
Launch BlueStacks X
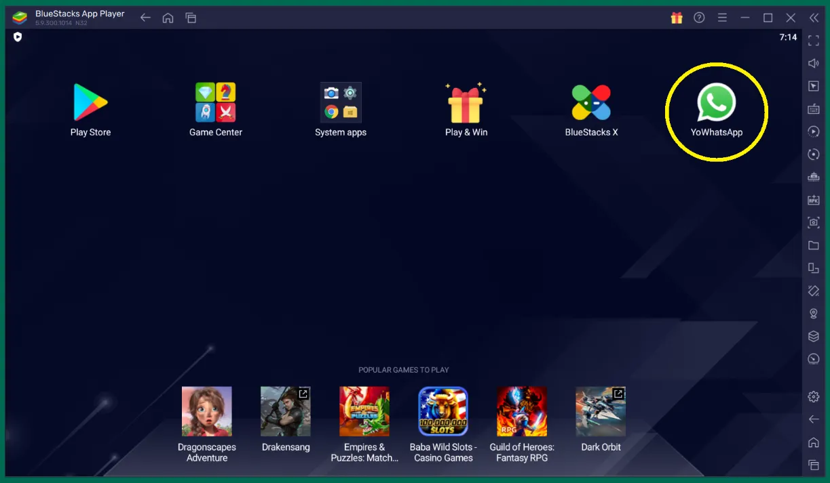591,102
